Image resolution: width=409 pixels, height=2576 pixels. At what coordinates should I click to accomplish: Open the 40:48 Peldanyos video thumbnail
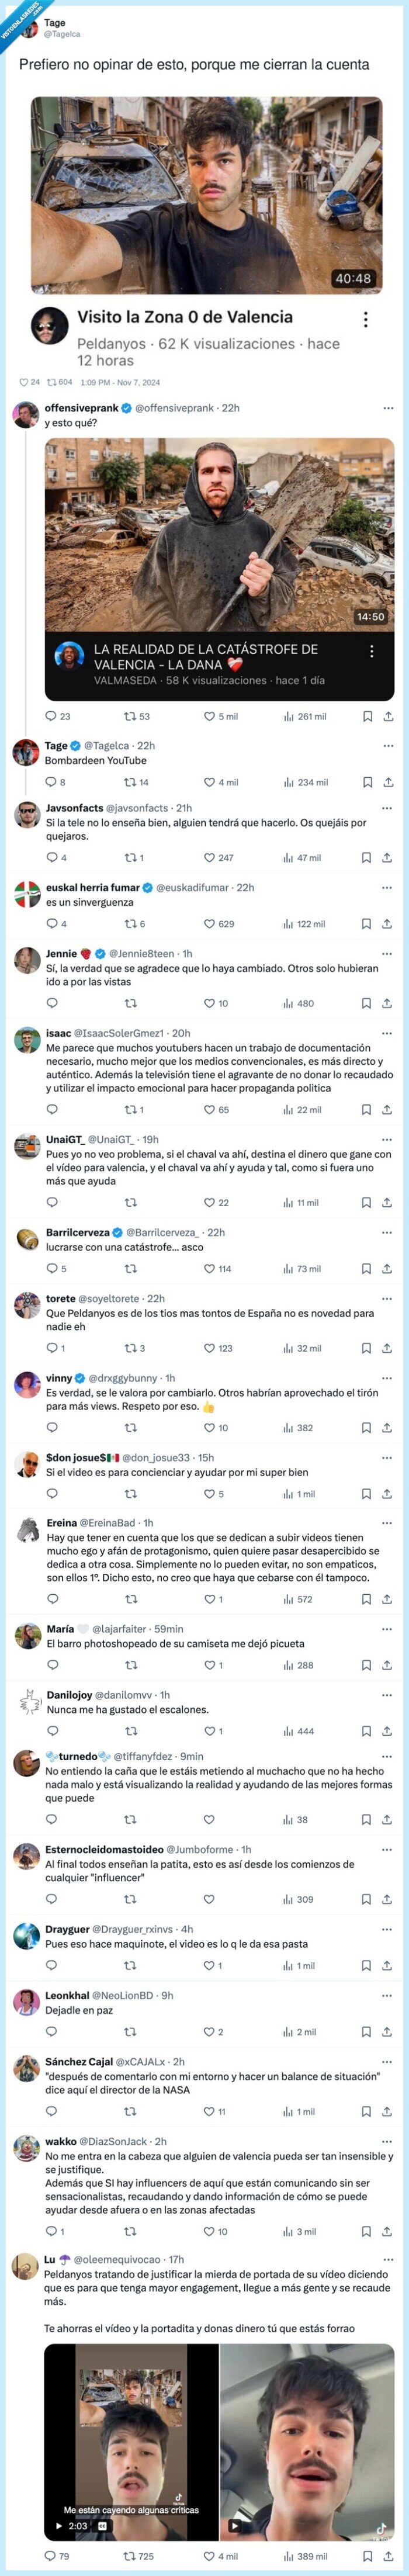pos(206,194)
